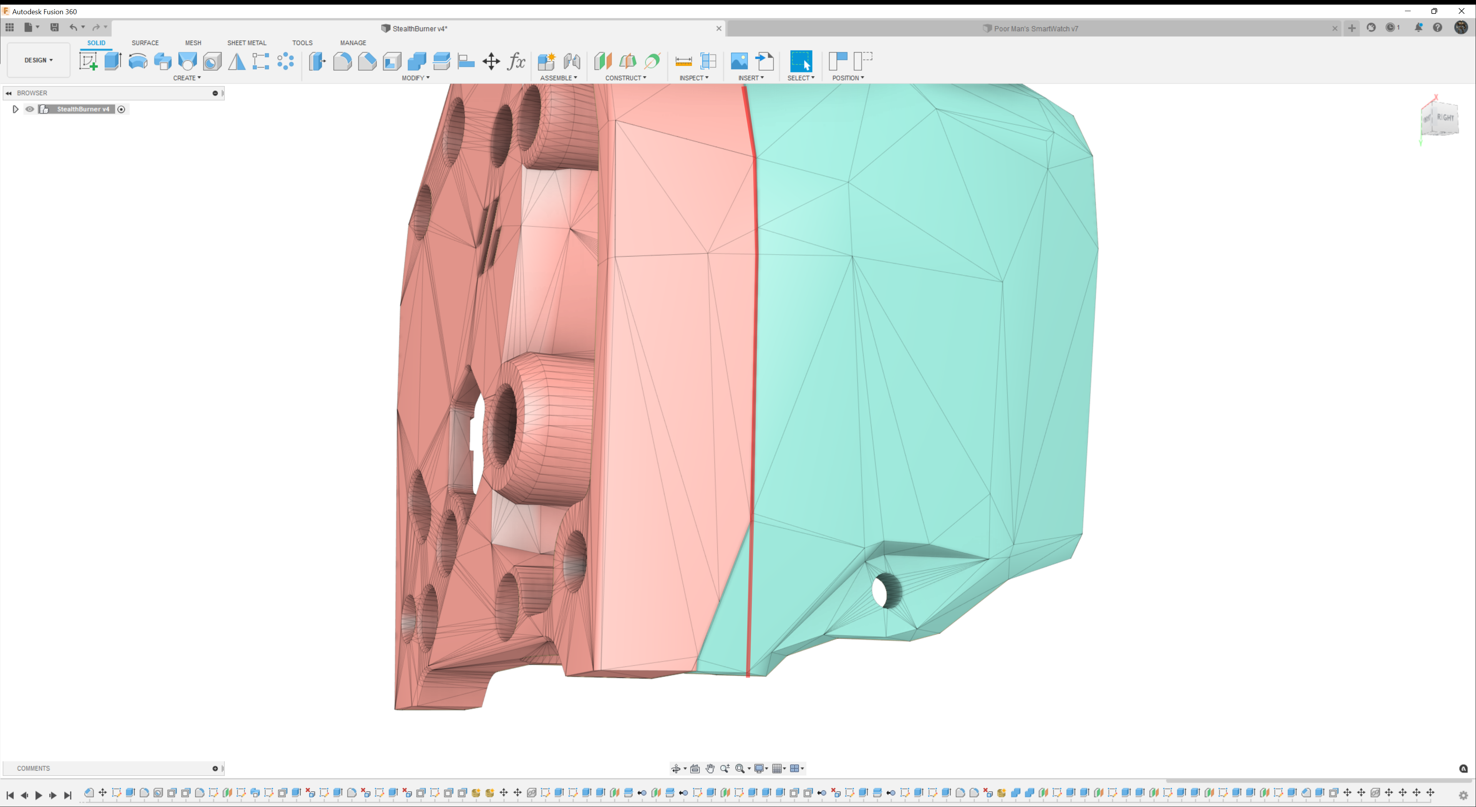Collapse the BROWSER panel with double arrows
This screenshot has width=1476, height=807.
pos(8,93)
